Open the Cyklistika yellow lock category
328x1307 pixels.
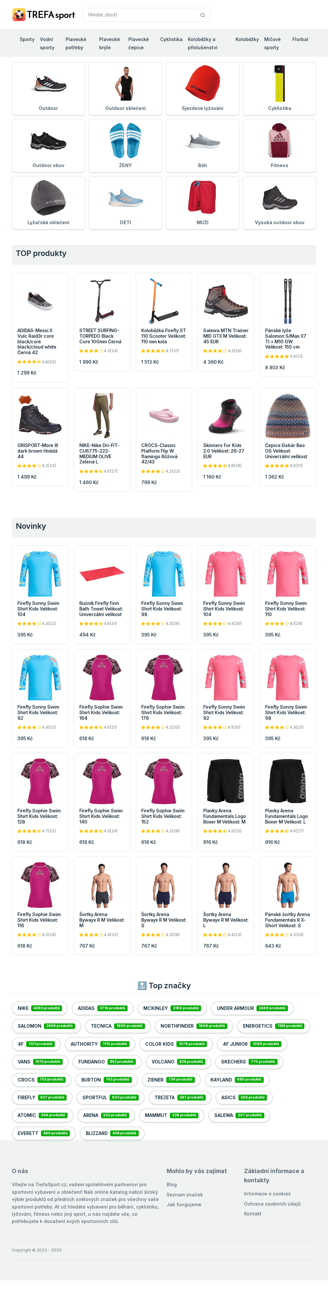point(279,89)
